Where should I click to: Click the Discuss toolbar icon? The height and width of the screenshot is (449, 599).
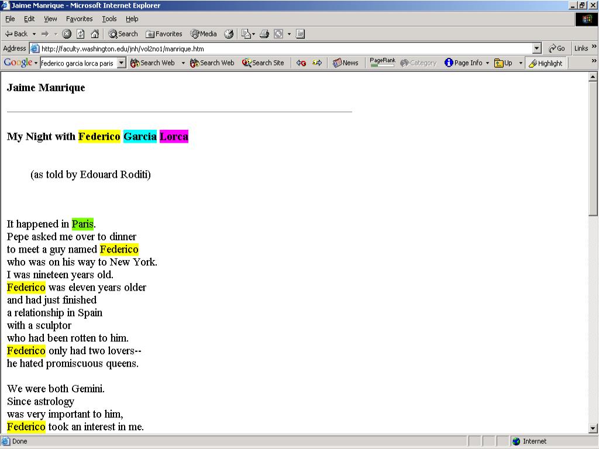(x=300, y=34)
